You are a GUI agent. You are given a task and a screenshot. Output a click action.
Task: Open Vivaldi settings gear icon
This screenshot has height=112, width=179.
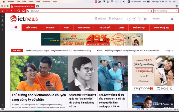point(2,105)
